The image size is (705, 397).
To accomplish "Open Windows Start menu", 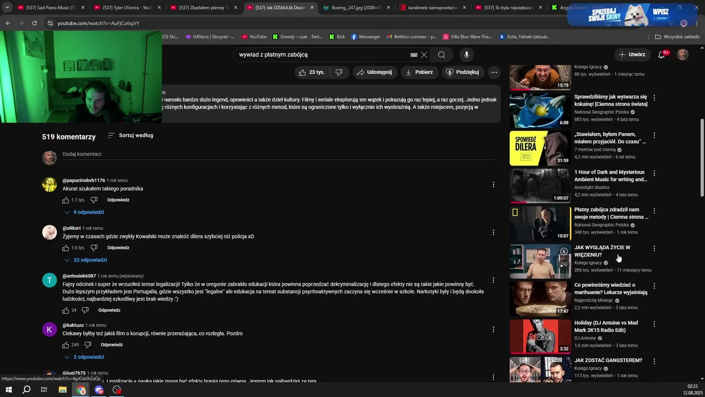I will (x=9, y=390).
